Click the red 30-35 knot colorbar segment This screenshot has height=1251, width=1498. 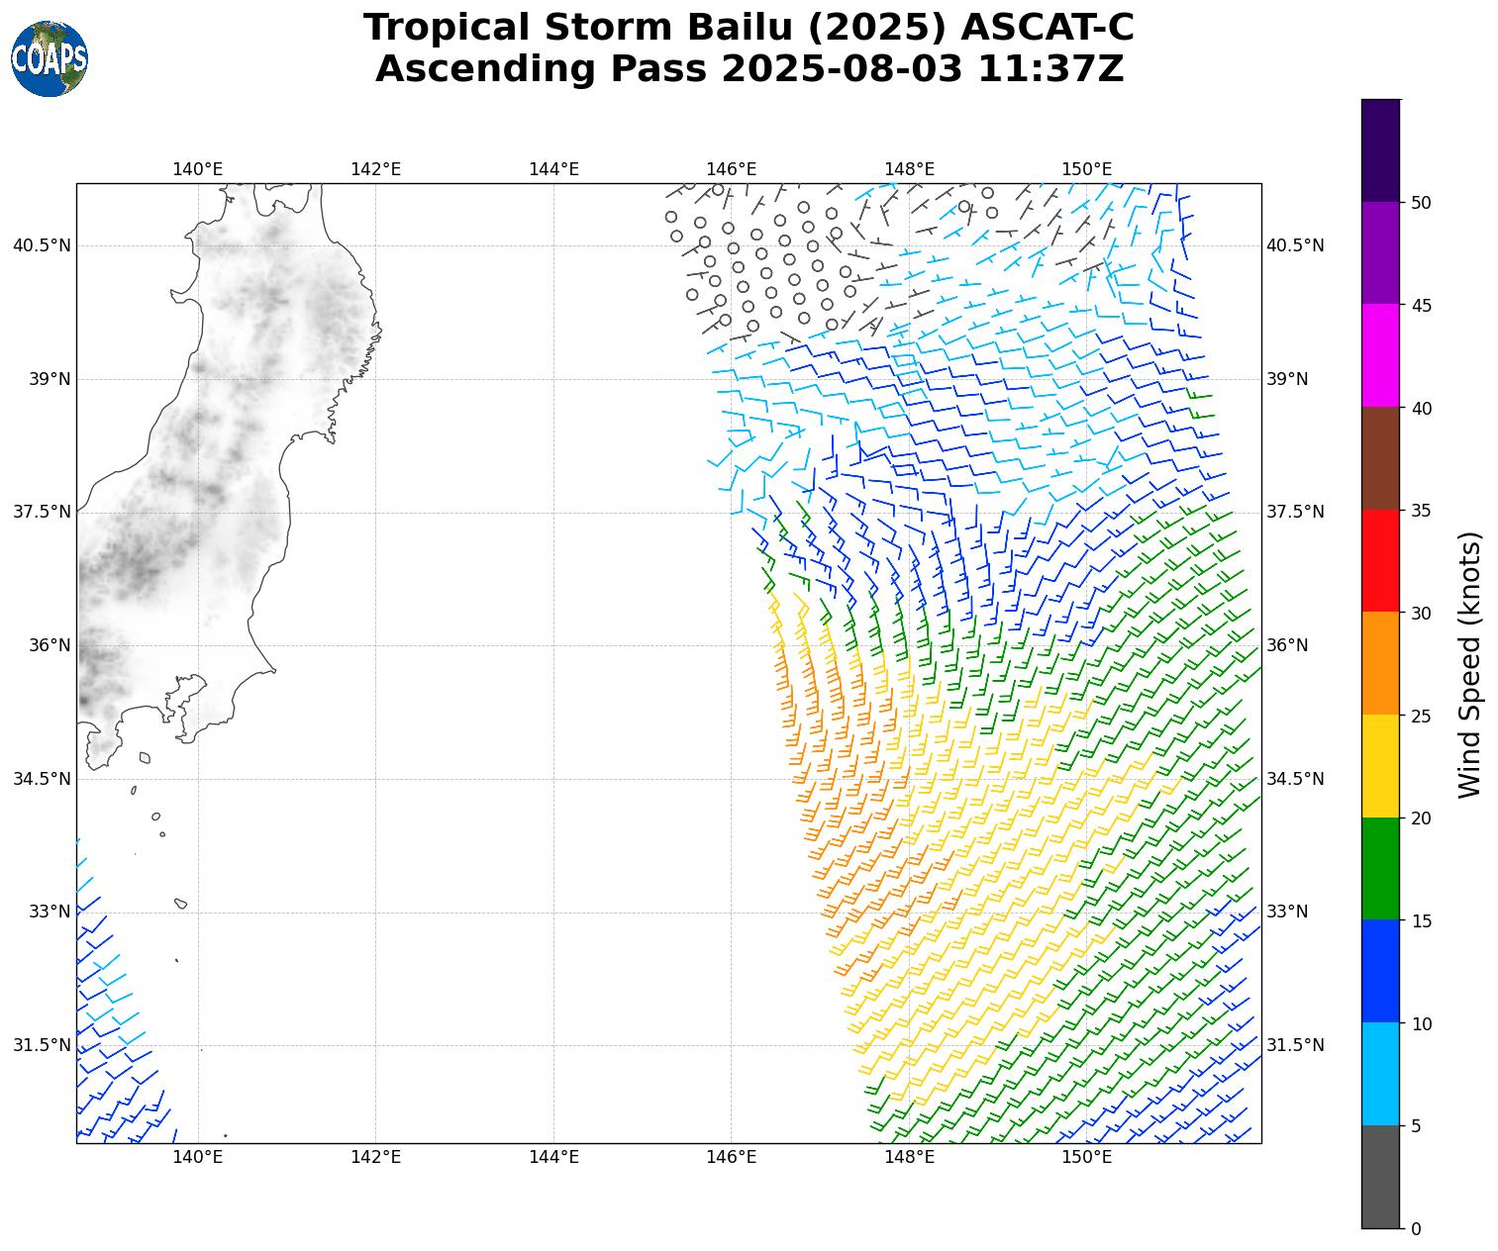pos(1380,560)
